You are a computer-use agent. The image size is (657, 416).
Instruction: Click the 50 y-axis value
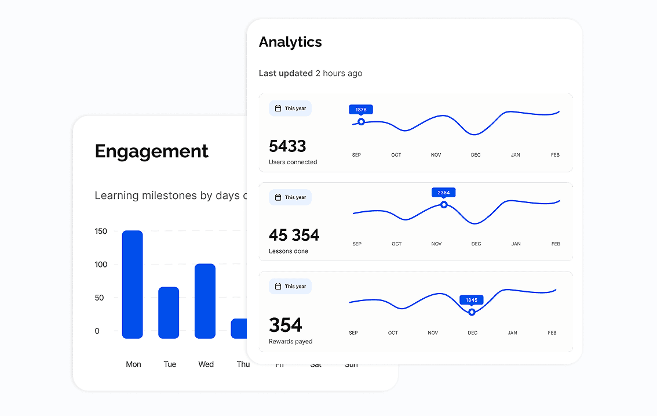click(x=99, y=298)
